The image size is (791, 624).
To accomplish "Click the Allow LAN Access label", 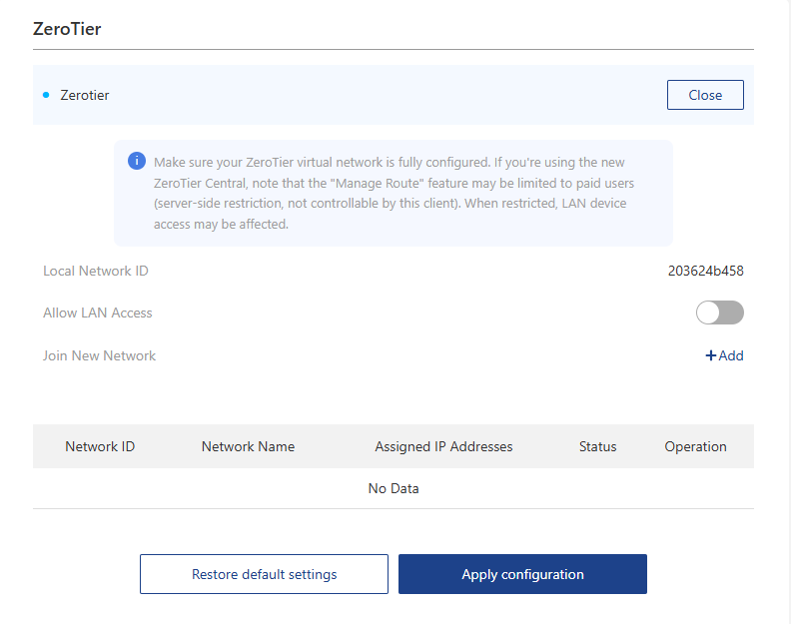I will coord(97,312).
